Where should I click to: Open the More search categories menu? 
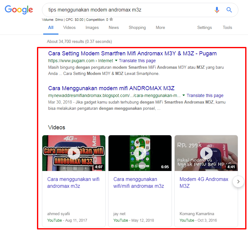pyautogui.click(x=160, y=28)
